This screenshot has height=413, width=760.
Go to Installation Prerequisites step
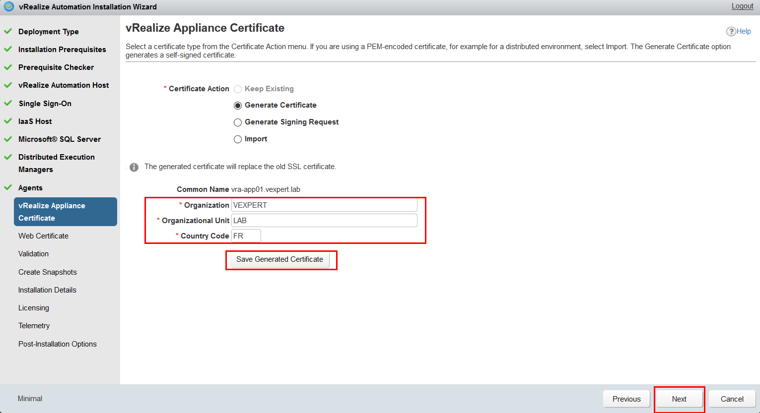point(62,50)
